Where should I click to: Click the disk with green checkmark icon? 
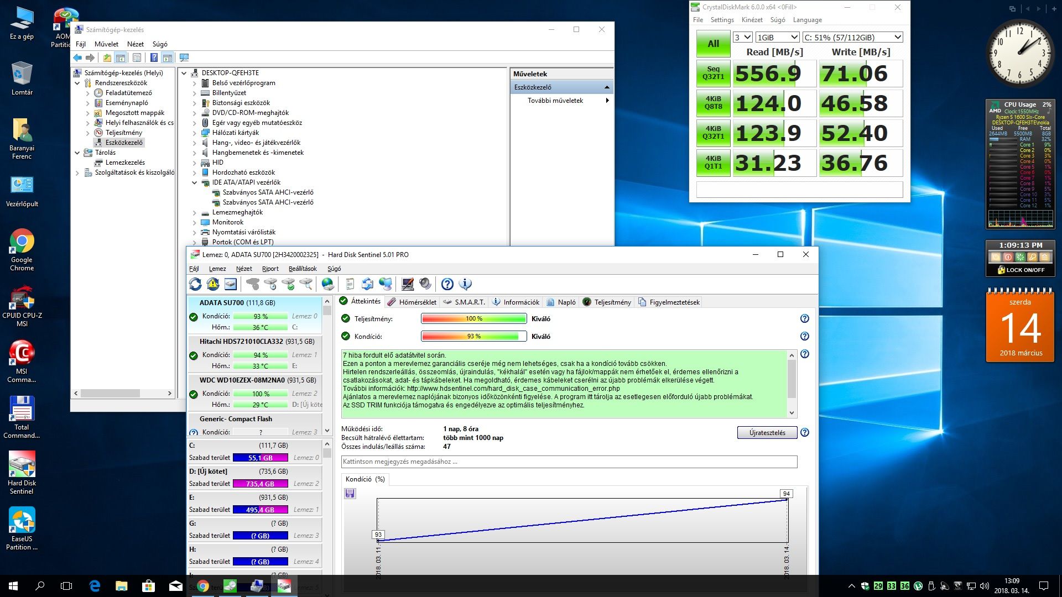click(288, 284)
